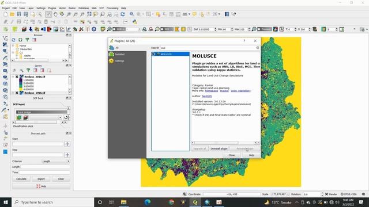The height and width of the screenshot is (207, 369).
Task: Select the Identify Features tool
Action: click(x=132, y=14)
